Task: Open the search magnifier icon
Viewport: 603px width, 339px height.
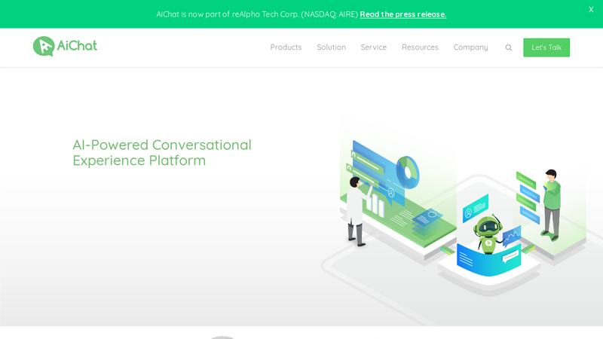Action: point(508,47)
